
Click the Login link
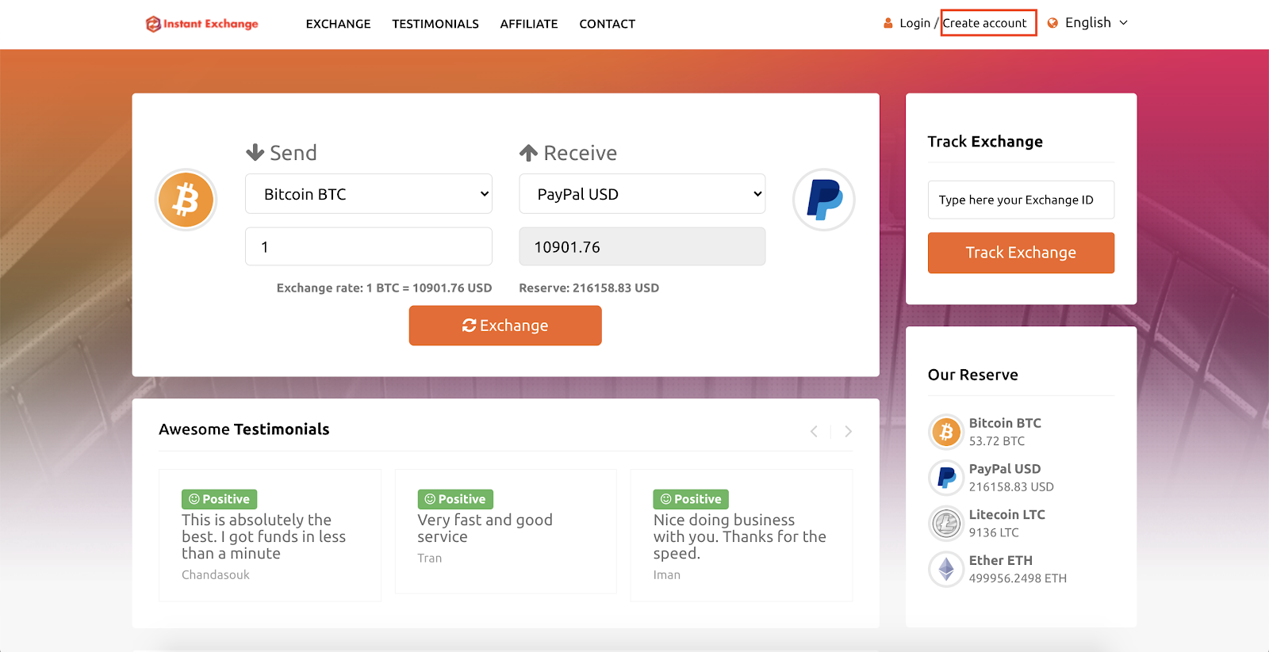pyautogui.click(x=914, y=23)
